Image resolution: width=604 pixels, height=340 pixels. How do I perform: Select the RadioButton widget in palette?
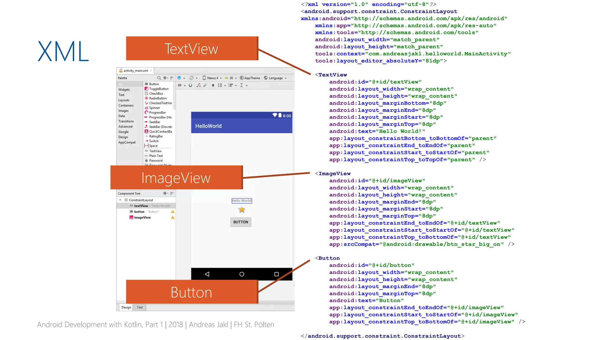click(x=158, y=98)
